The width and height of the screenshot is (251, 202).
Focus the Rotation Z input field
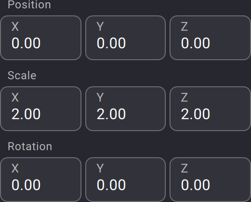click(210, 180)
